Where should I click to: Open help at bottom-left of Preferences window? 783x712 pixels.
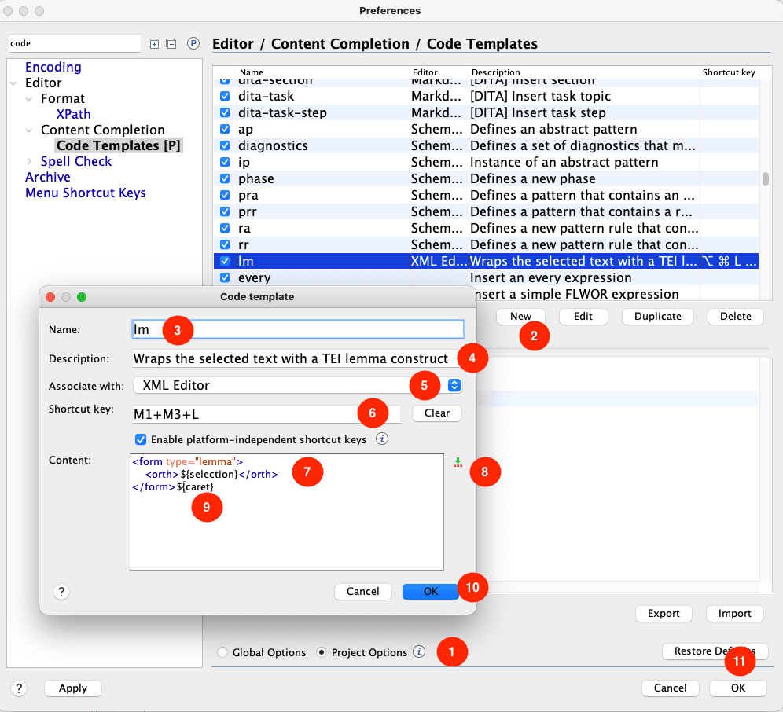click(x=20, y=688)
